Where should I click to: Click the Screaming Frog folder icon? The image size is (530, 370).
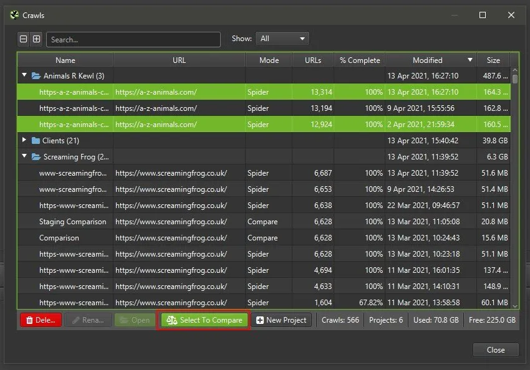[x=36, y=157]
